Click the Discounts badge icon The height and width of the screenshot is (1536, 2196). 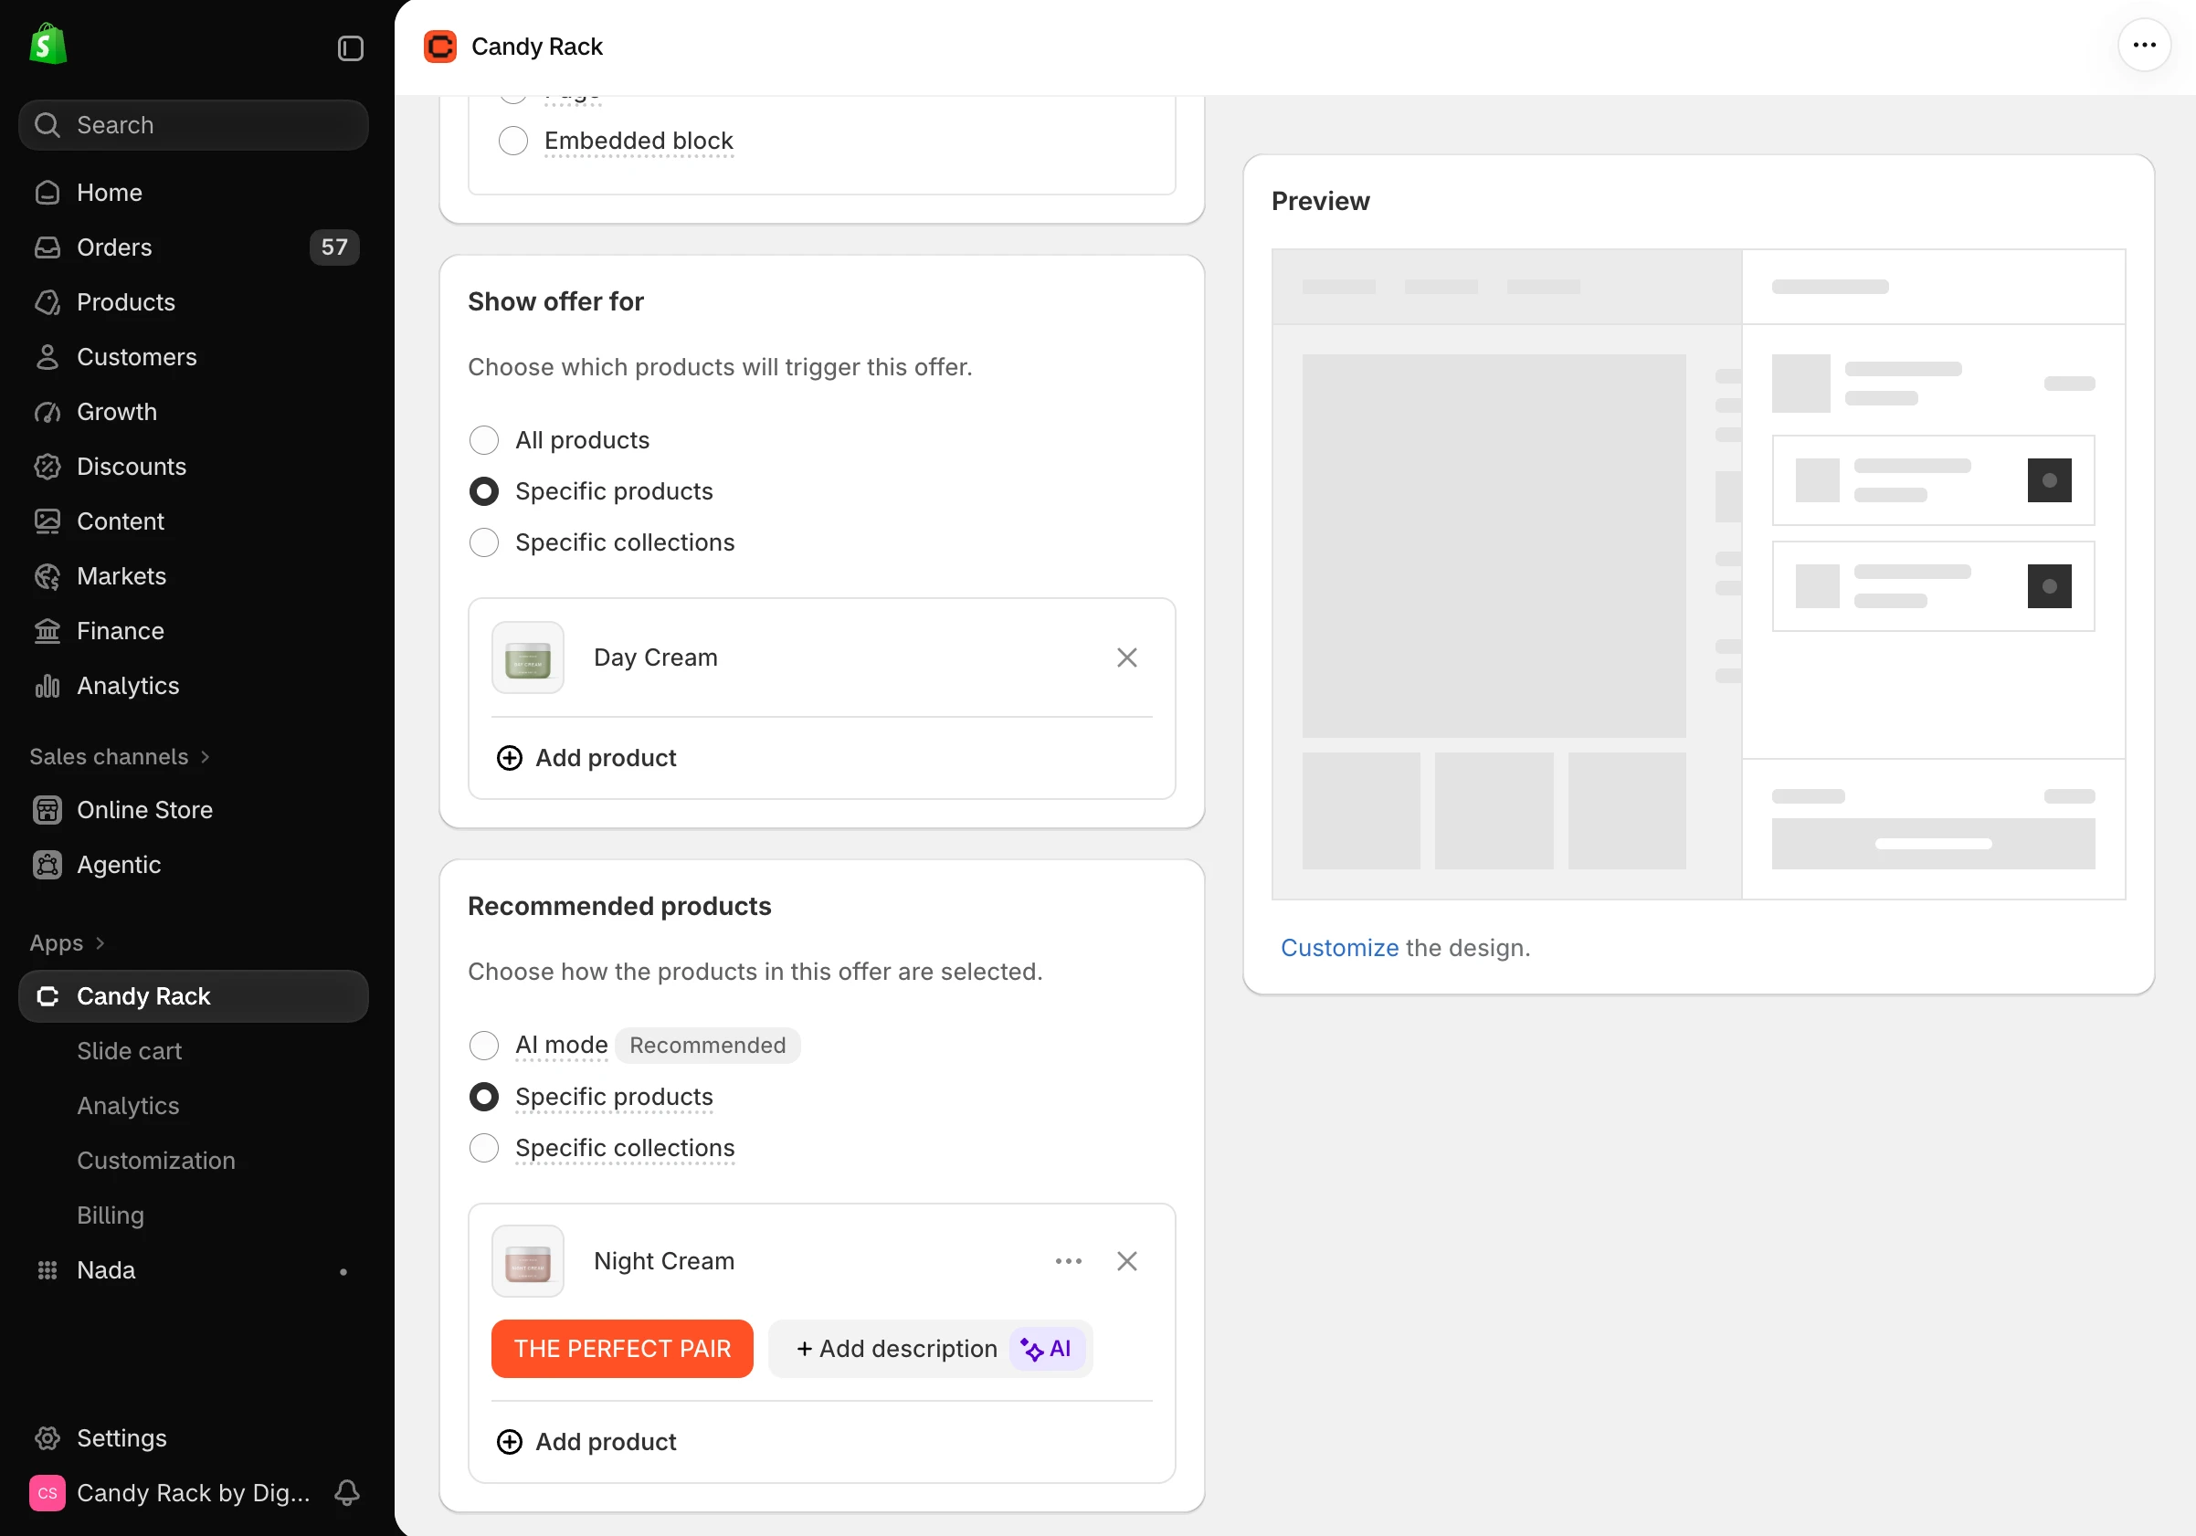coord(47,467)
